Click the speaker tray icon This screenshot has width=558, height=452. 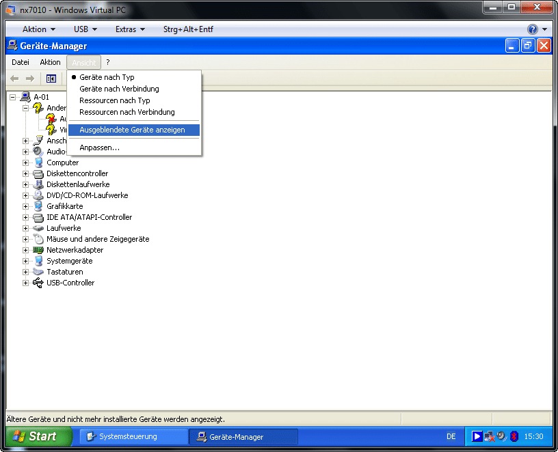[502, 436]
